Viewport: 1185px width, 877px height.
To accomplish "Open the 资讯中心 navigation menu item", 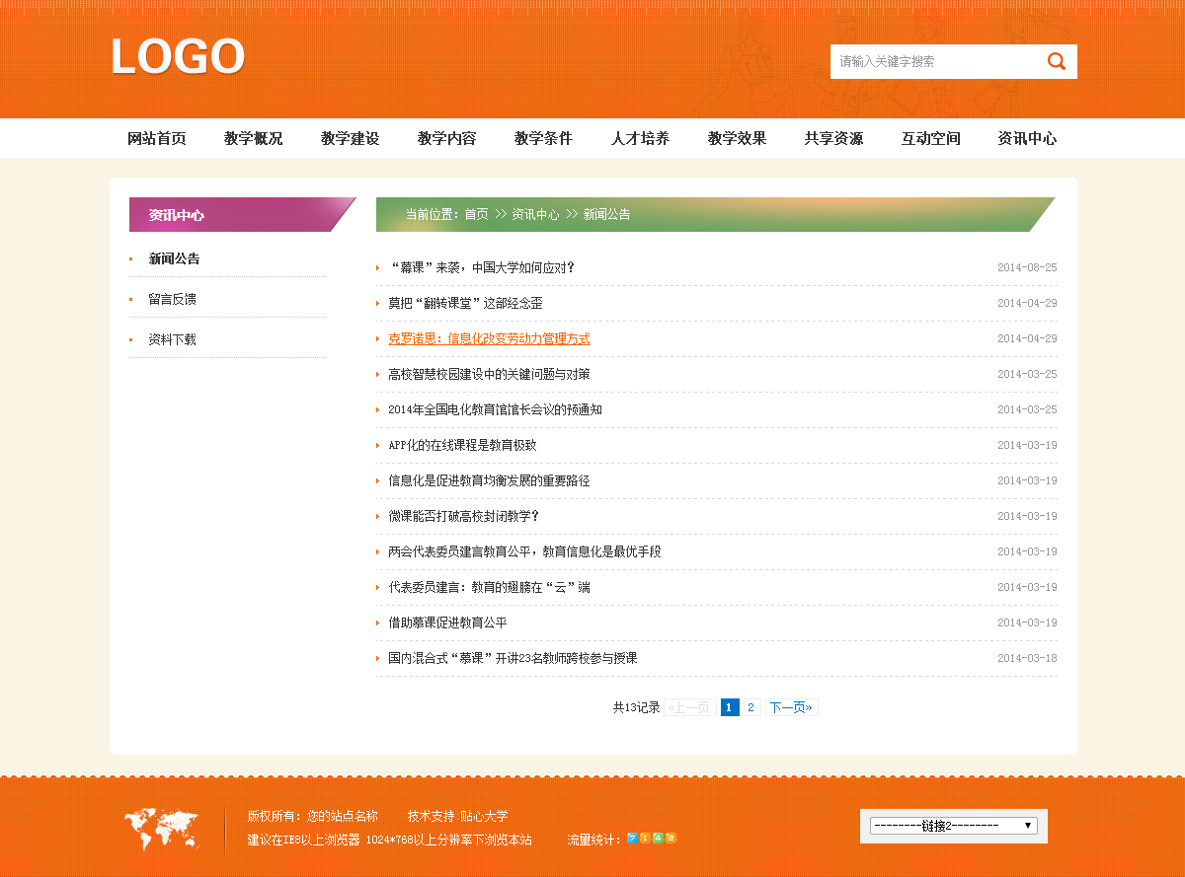I will [x=1027, y=139].
